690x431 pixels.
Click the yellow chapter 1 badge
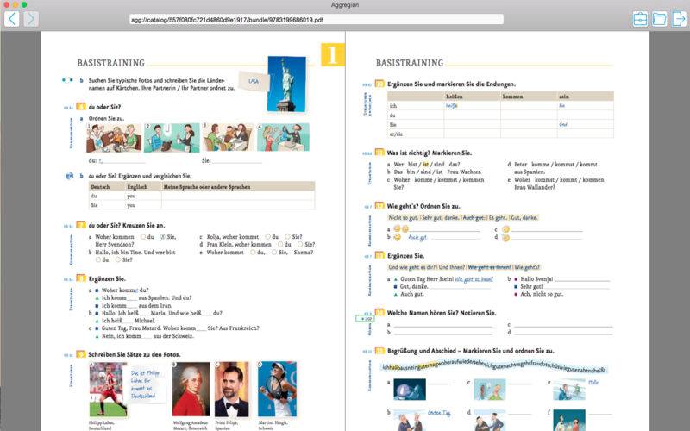pyautogui.click(x=332, y=54)
